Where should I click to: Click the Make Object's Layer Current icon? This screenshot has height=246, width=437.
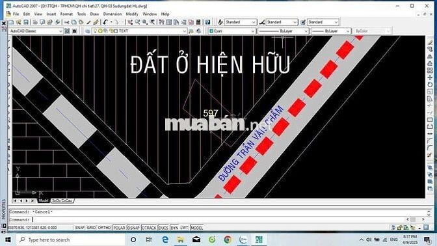coord(191,31)
